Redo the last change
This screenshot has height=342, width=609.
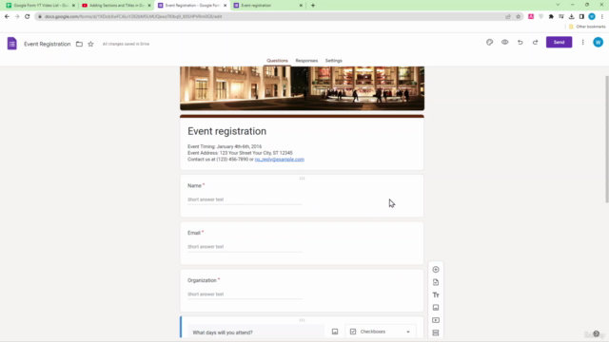[x=535, y=42]
